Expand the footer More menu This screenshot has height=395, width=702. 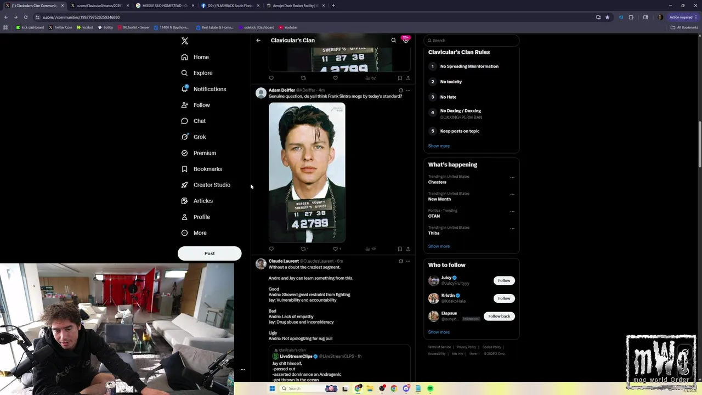point(473,354)
